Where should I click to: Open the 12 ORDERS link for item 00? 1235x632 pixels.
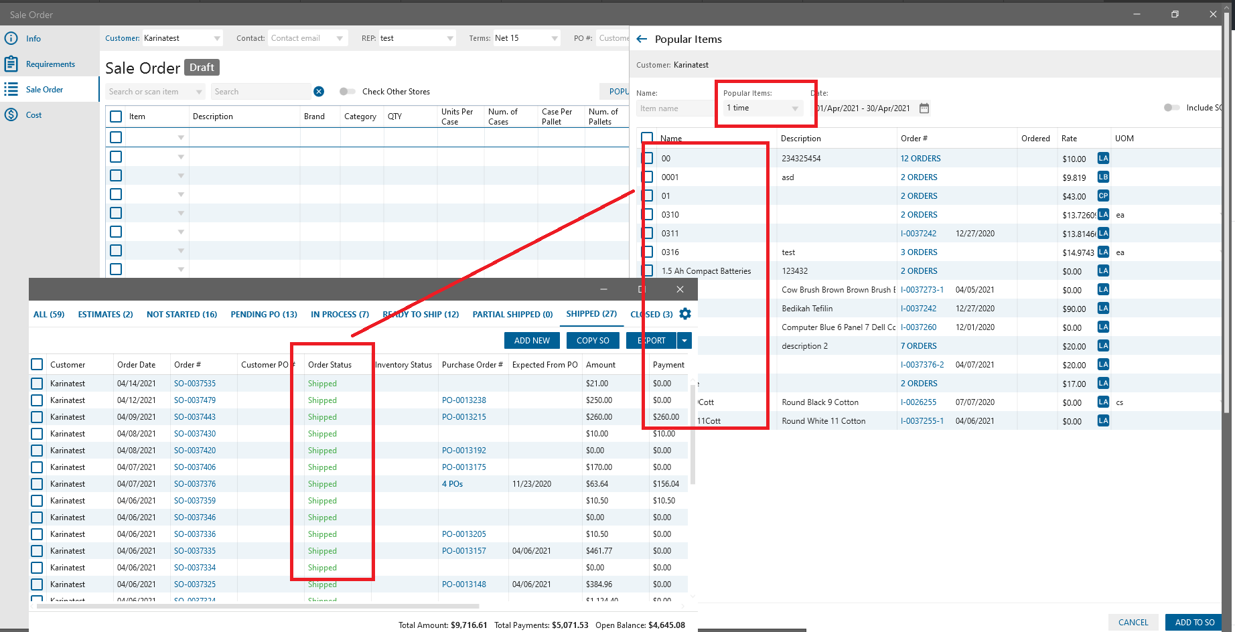(x=920, y=158)
